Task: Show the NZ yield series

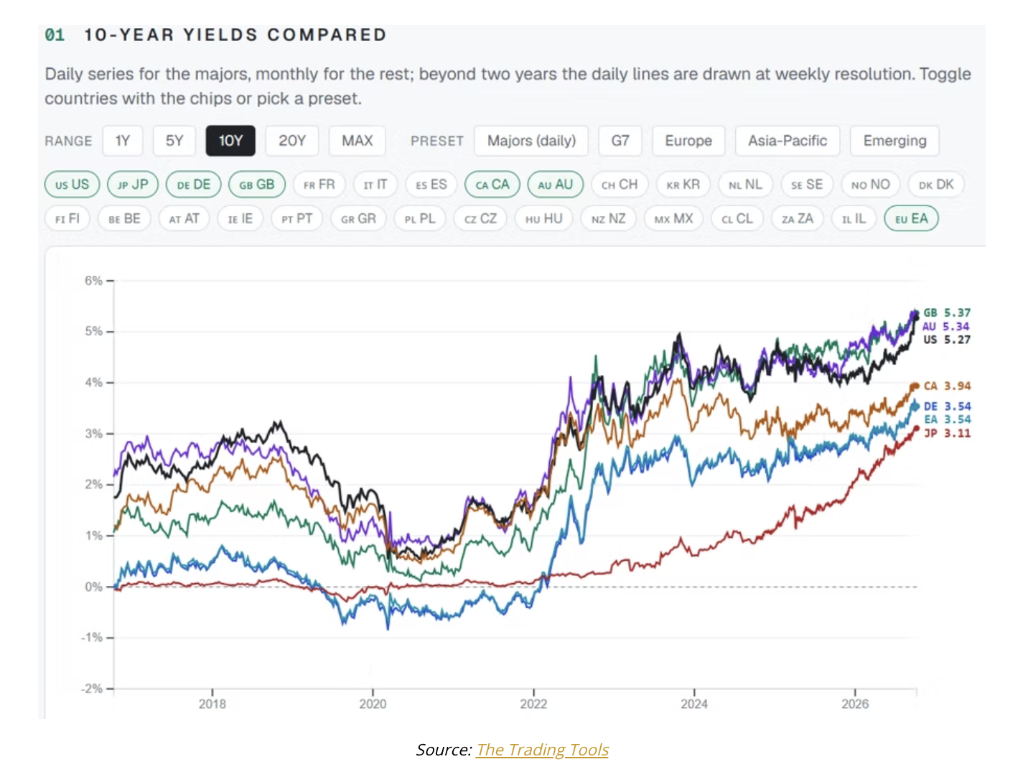Action: (x=609, y=218)
